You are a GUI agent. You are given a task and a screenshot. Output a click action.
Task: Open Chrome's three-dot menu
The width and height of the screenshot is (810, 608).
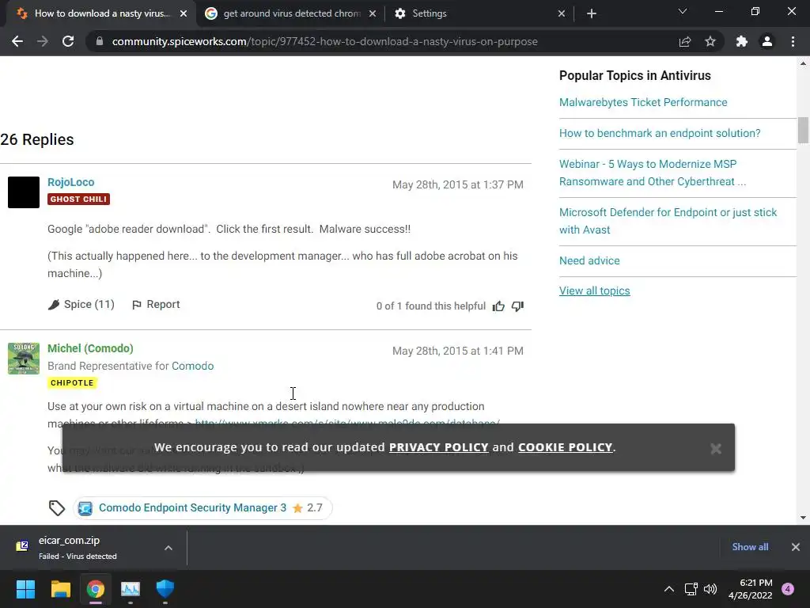click(793, 41)
